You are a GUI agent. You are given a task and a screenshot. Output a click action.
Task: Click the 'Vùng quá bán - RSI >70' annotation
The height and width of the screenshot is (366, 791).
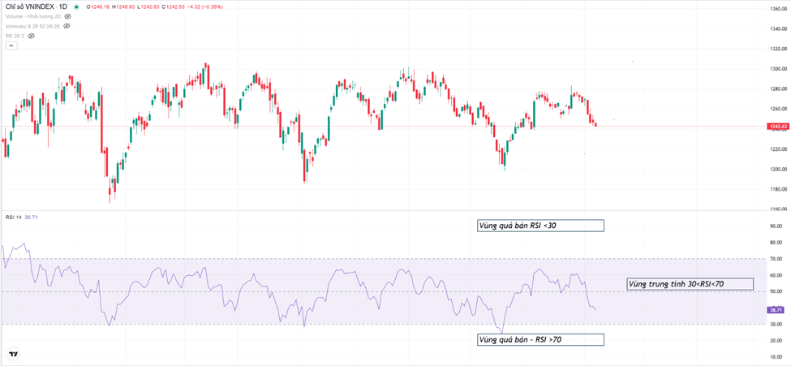540,339
